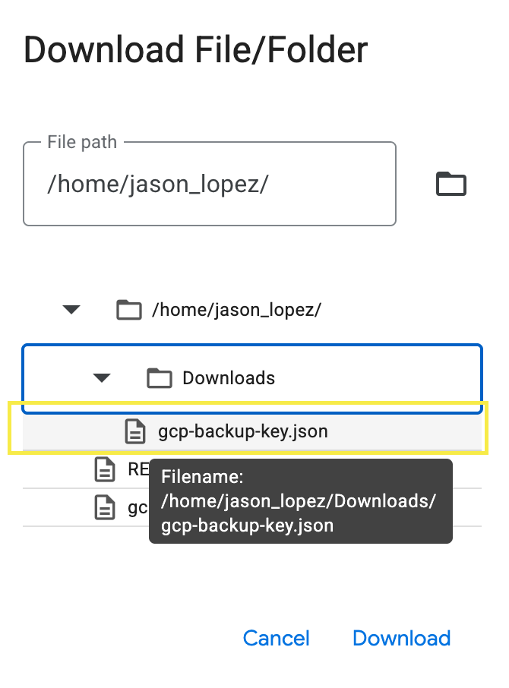Click the folder browse icon beside File path
The width and height of the screenshot is (509, 688).
click(x=451, y=184)
